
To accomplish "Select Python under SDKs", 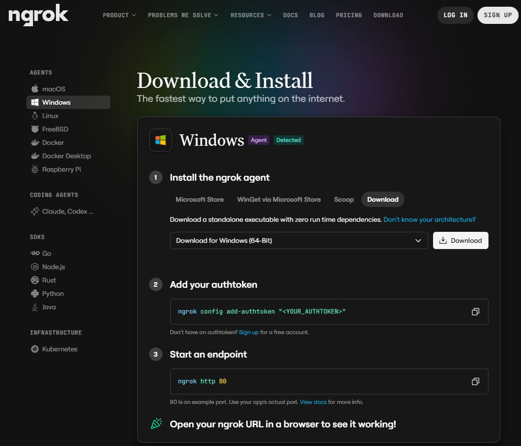I will (x=68, y=294).
